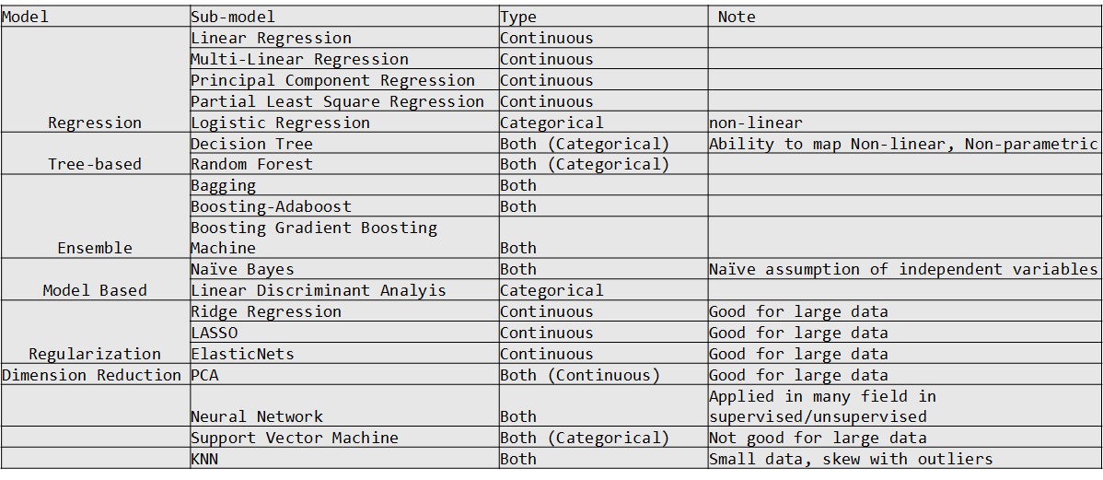Click the Model column header cell
This screenshot has height=480, width=1103.
(x=95, y=17)
